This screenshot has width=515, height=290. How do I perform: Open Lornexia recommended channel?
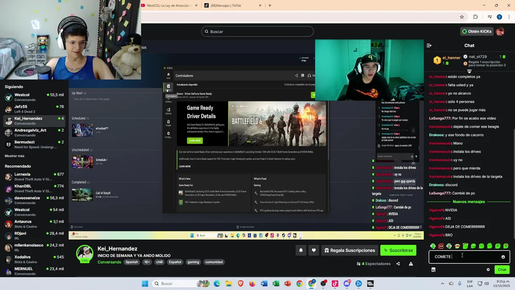[34, 176]
